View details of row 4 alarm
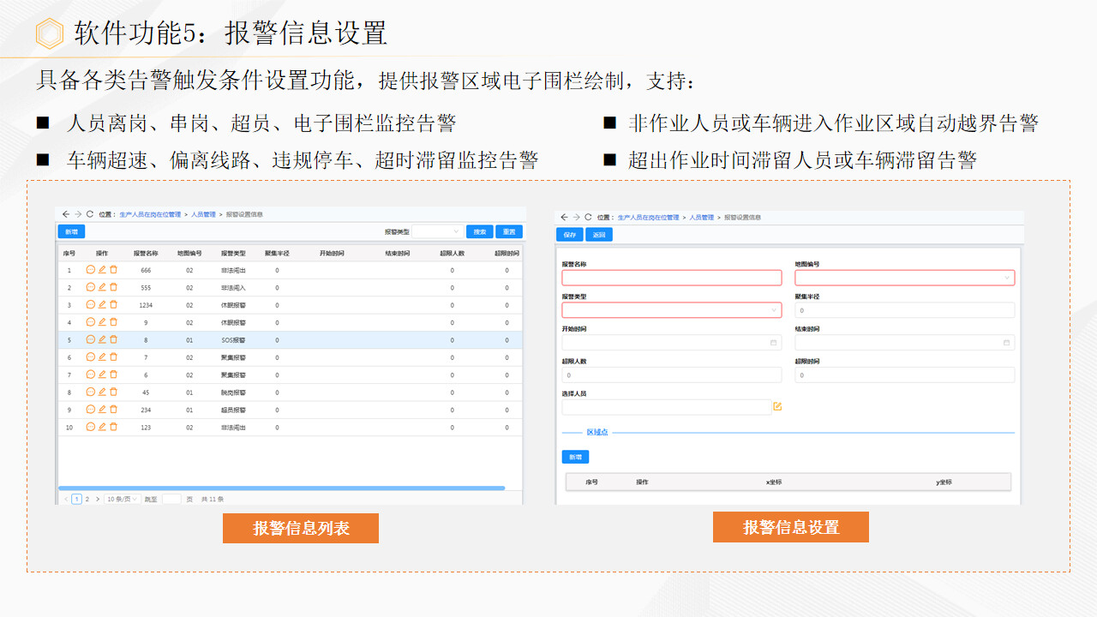Image resolution: width=1097 pixels, height=617 pixels. [x=91, y=322]
